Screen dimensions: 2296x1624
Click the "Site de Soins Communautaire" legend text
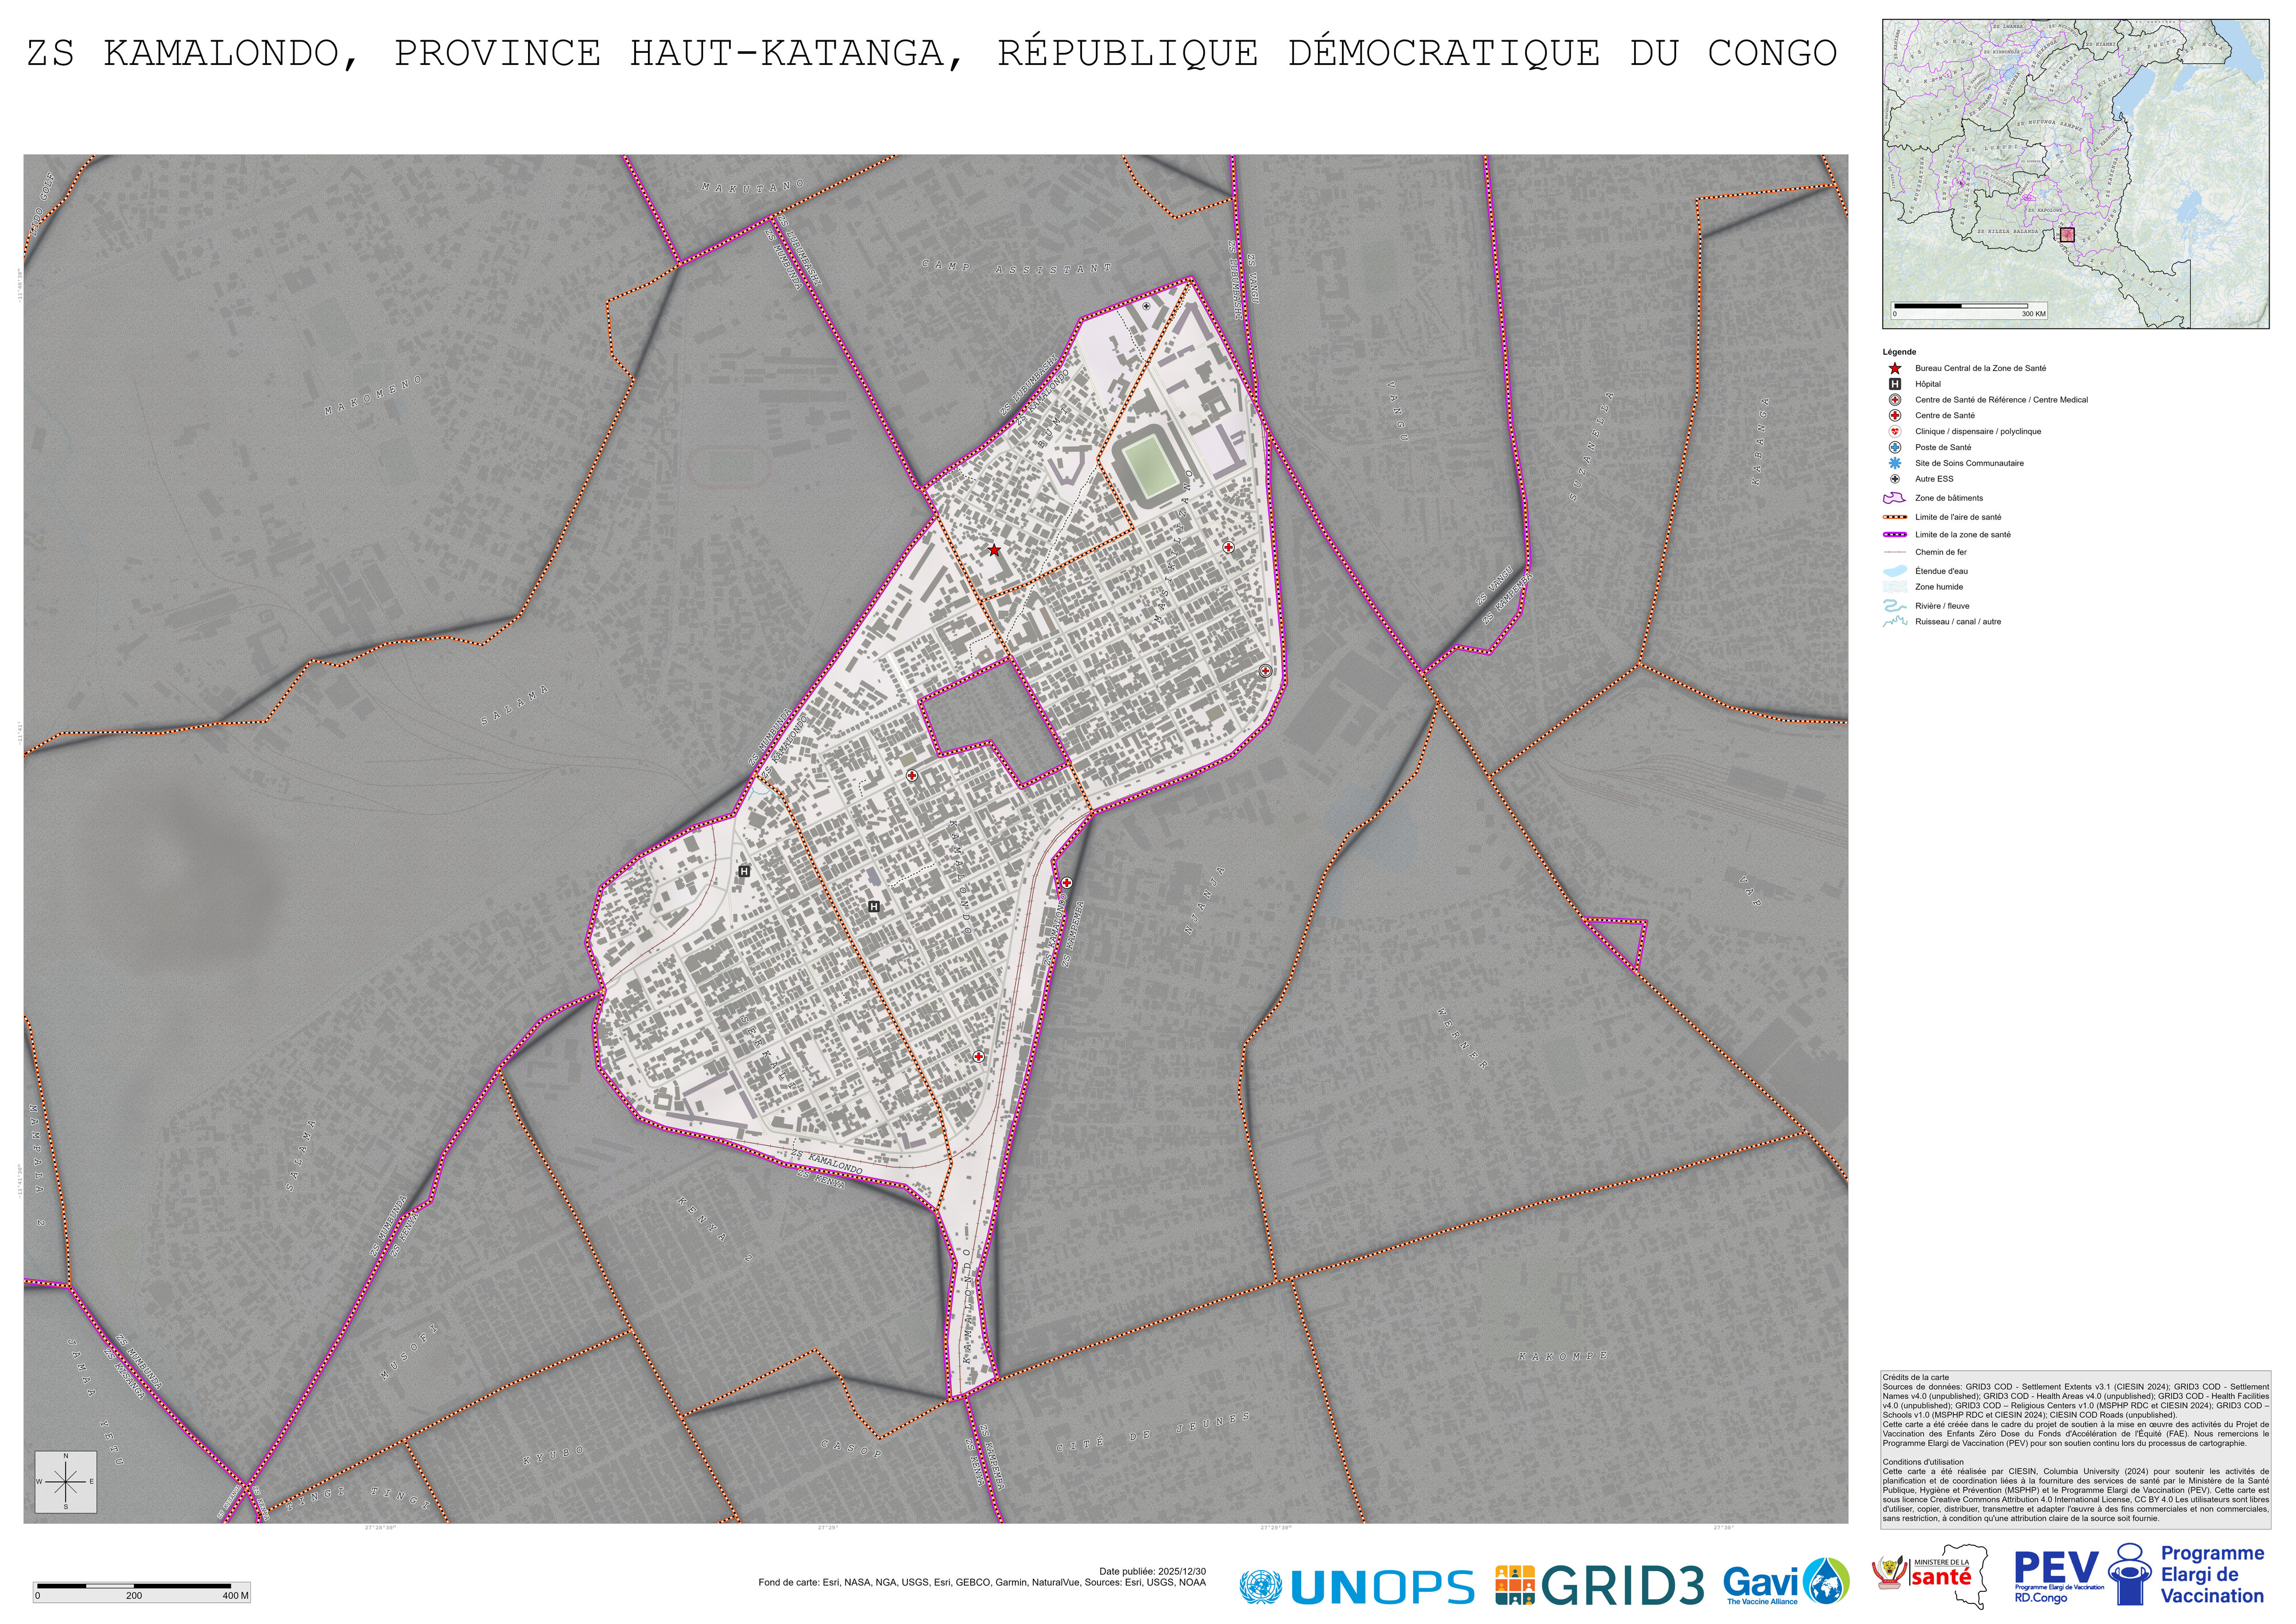1969,463
